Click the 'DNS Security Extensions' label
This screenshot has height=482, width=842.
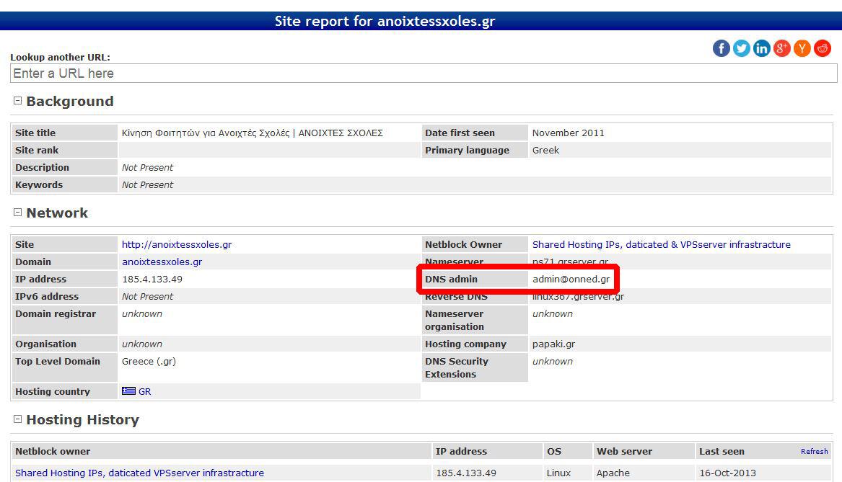click(457, 367)
